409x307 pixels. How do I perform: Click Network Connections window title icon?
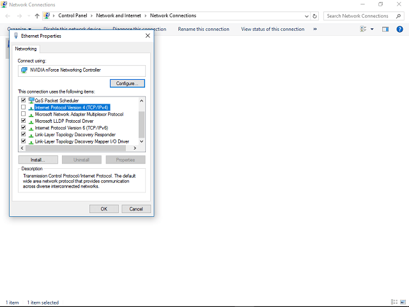(4, 4)
